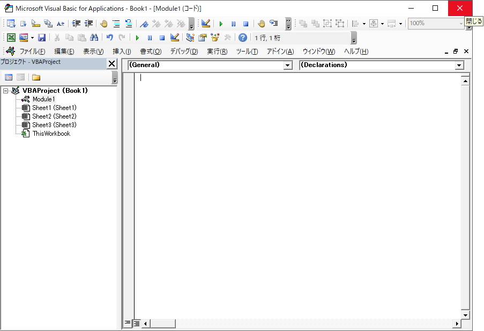
Task: Select Sheet3 (Sheet3) in the project tree
Action: [54, 125]
